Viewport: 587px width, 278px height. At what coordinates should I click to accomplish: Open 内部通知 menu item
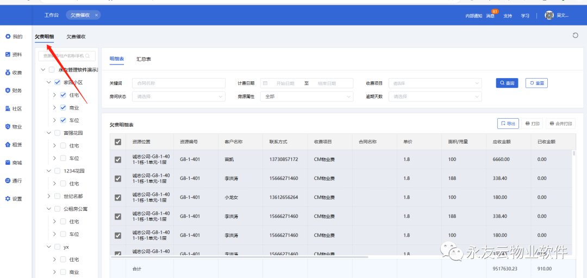coord(473,16)
